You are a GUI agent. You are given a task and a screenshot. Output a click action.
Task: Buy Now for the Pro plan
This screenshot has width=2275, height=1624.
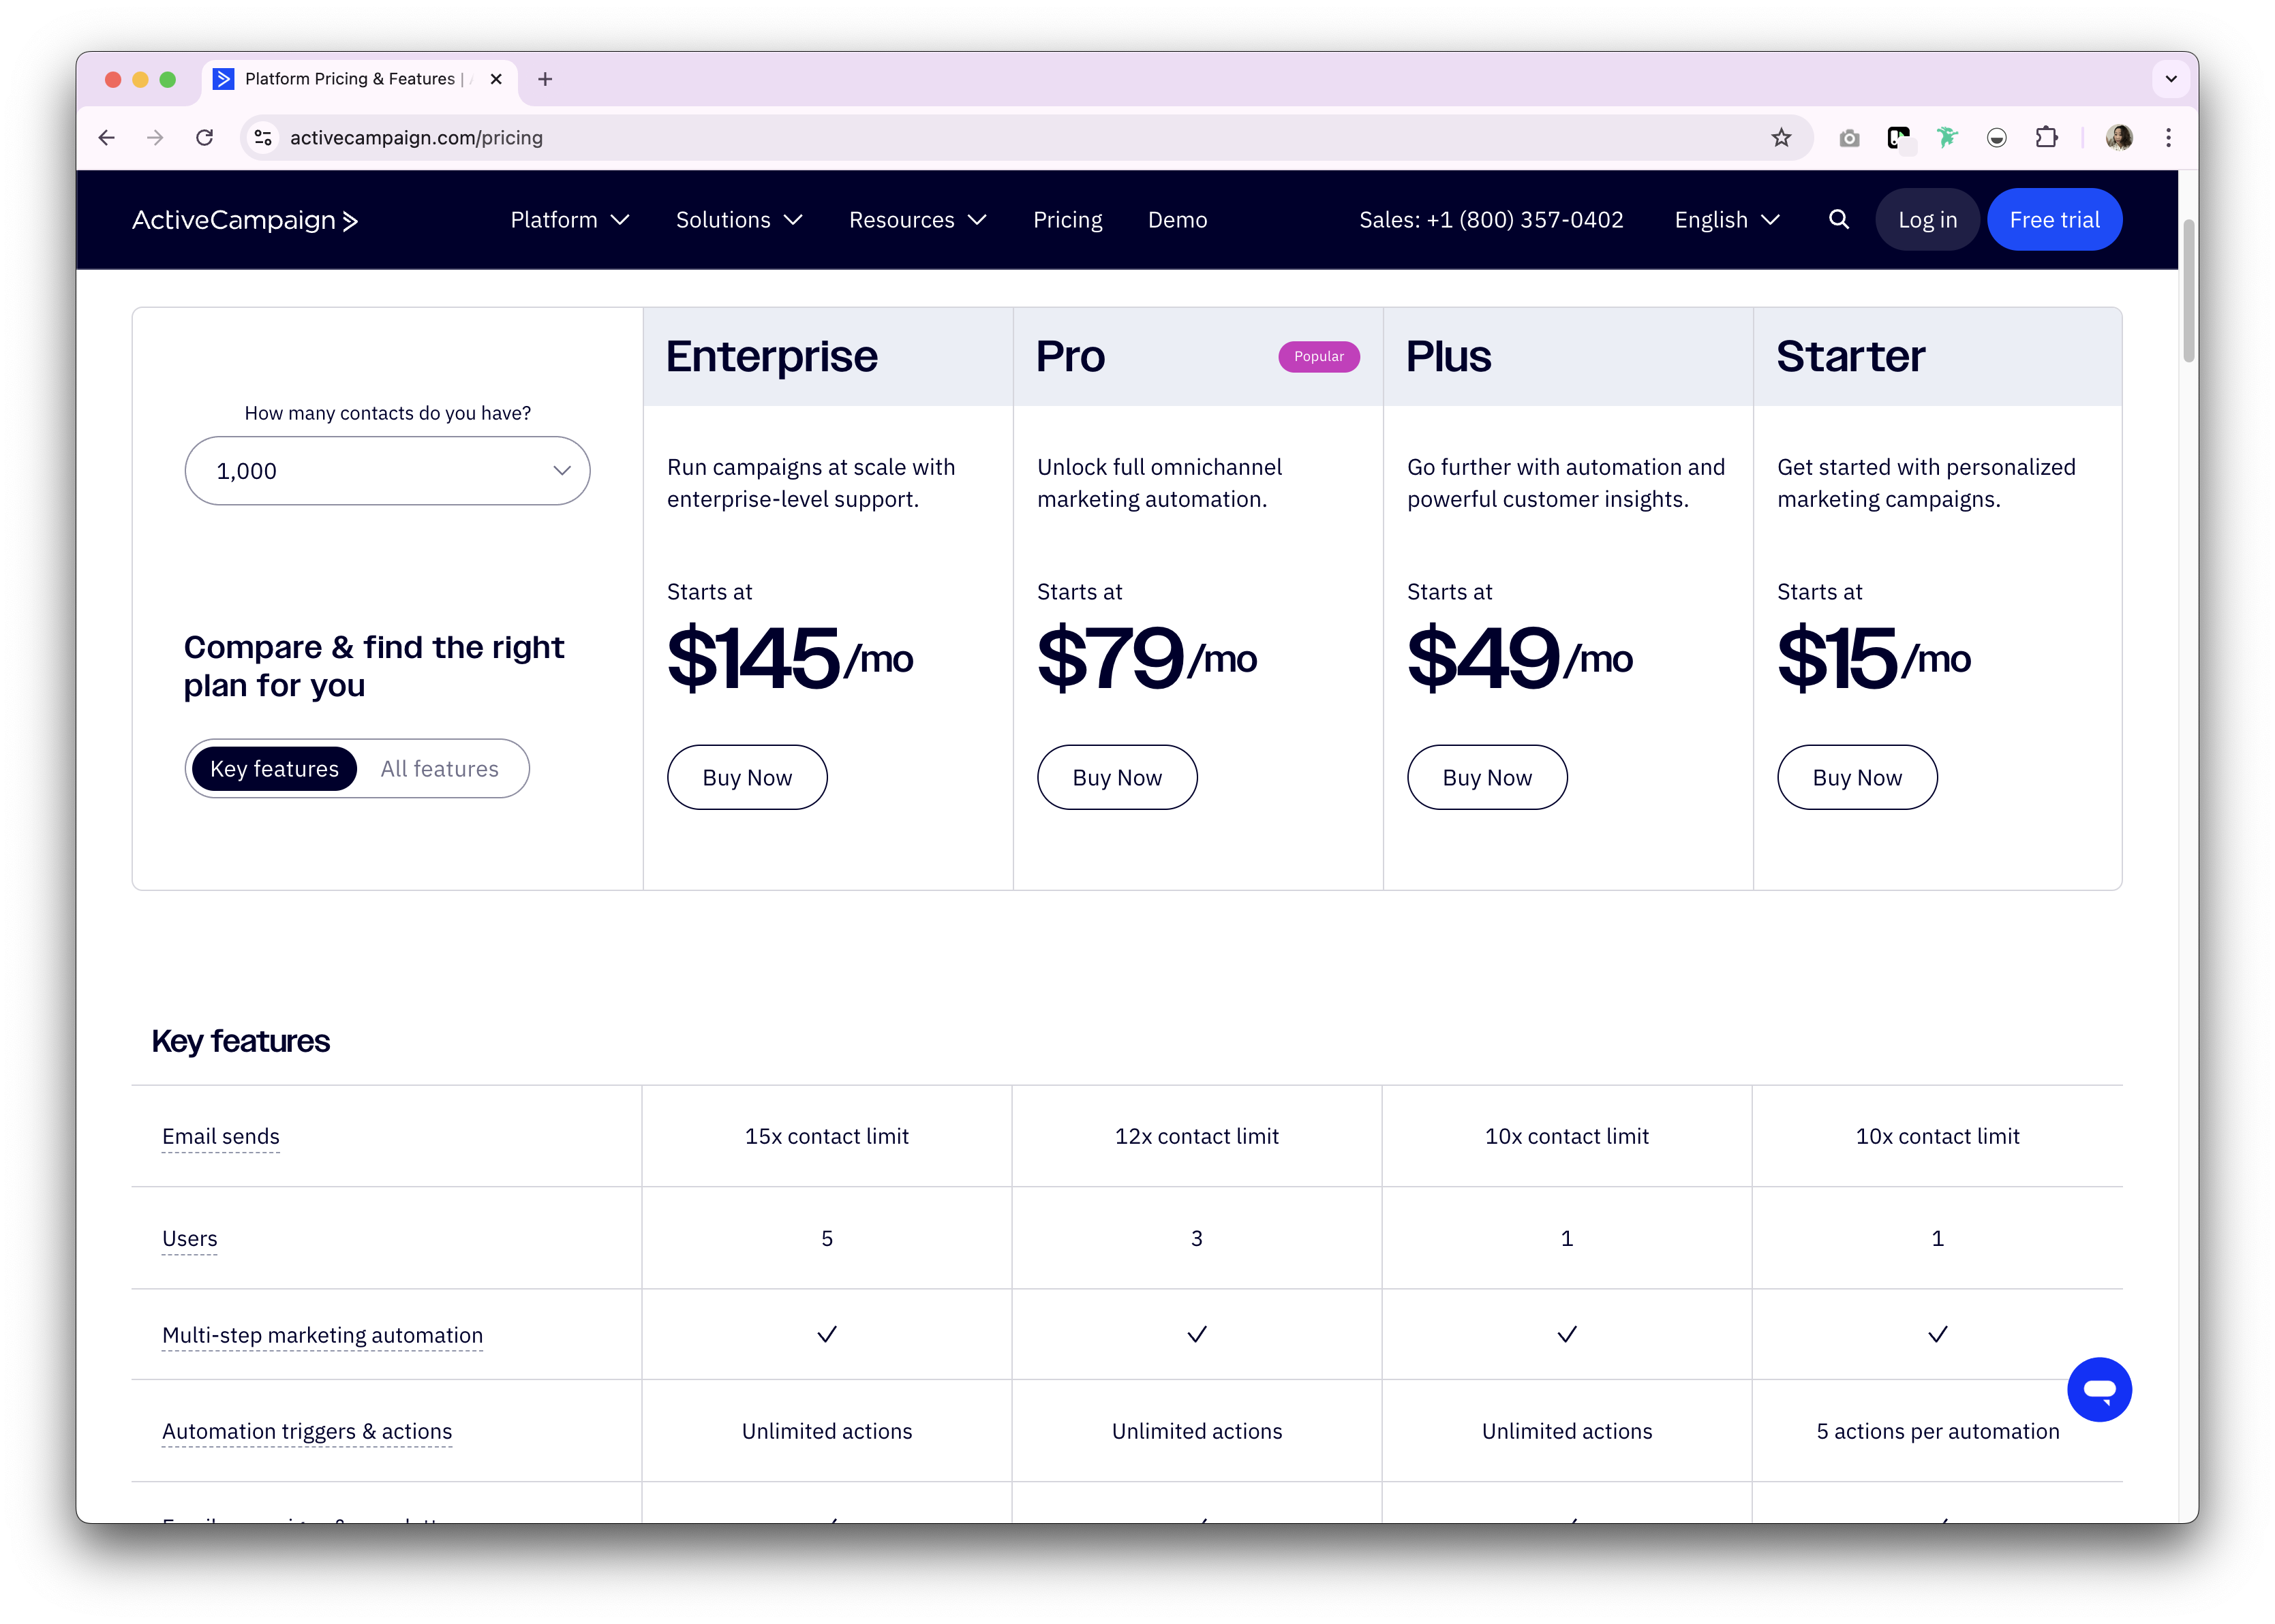[1118, 778]
